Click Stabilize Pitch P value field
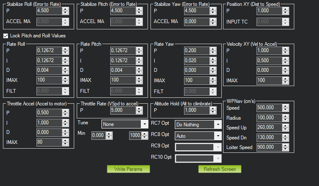 (x=123, y=11)
